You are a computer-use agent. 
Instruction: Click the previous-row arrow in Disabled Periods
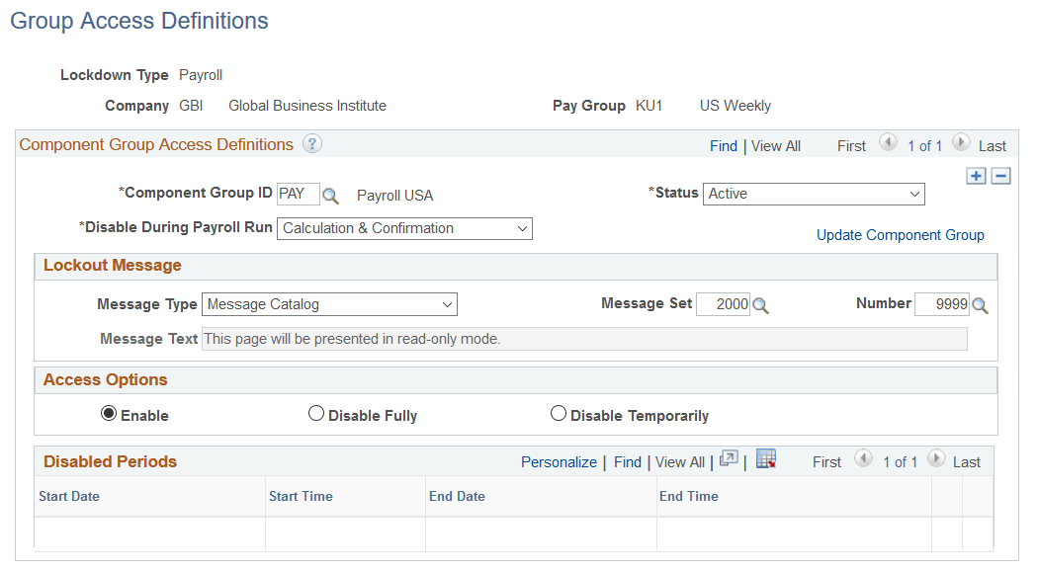click(x=863, y=460)
